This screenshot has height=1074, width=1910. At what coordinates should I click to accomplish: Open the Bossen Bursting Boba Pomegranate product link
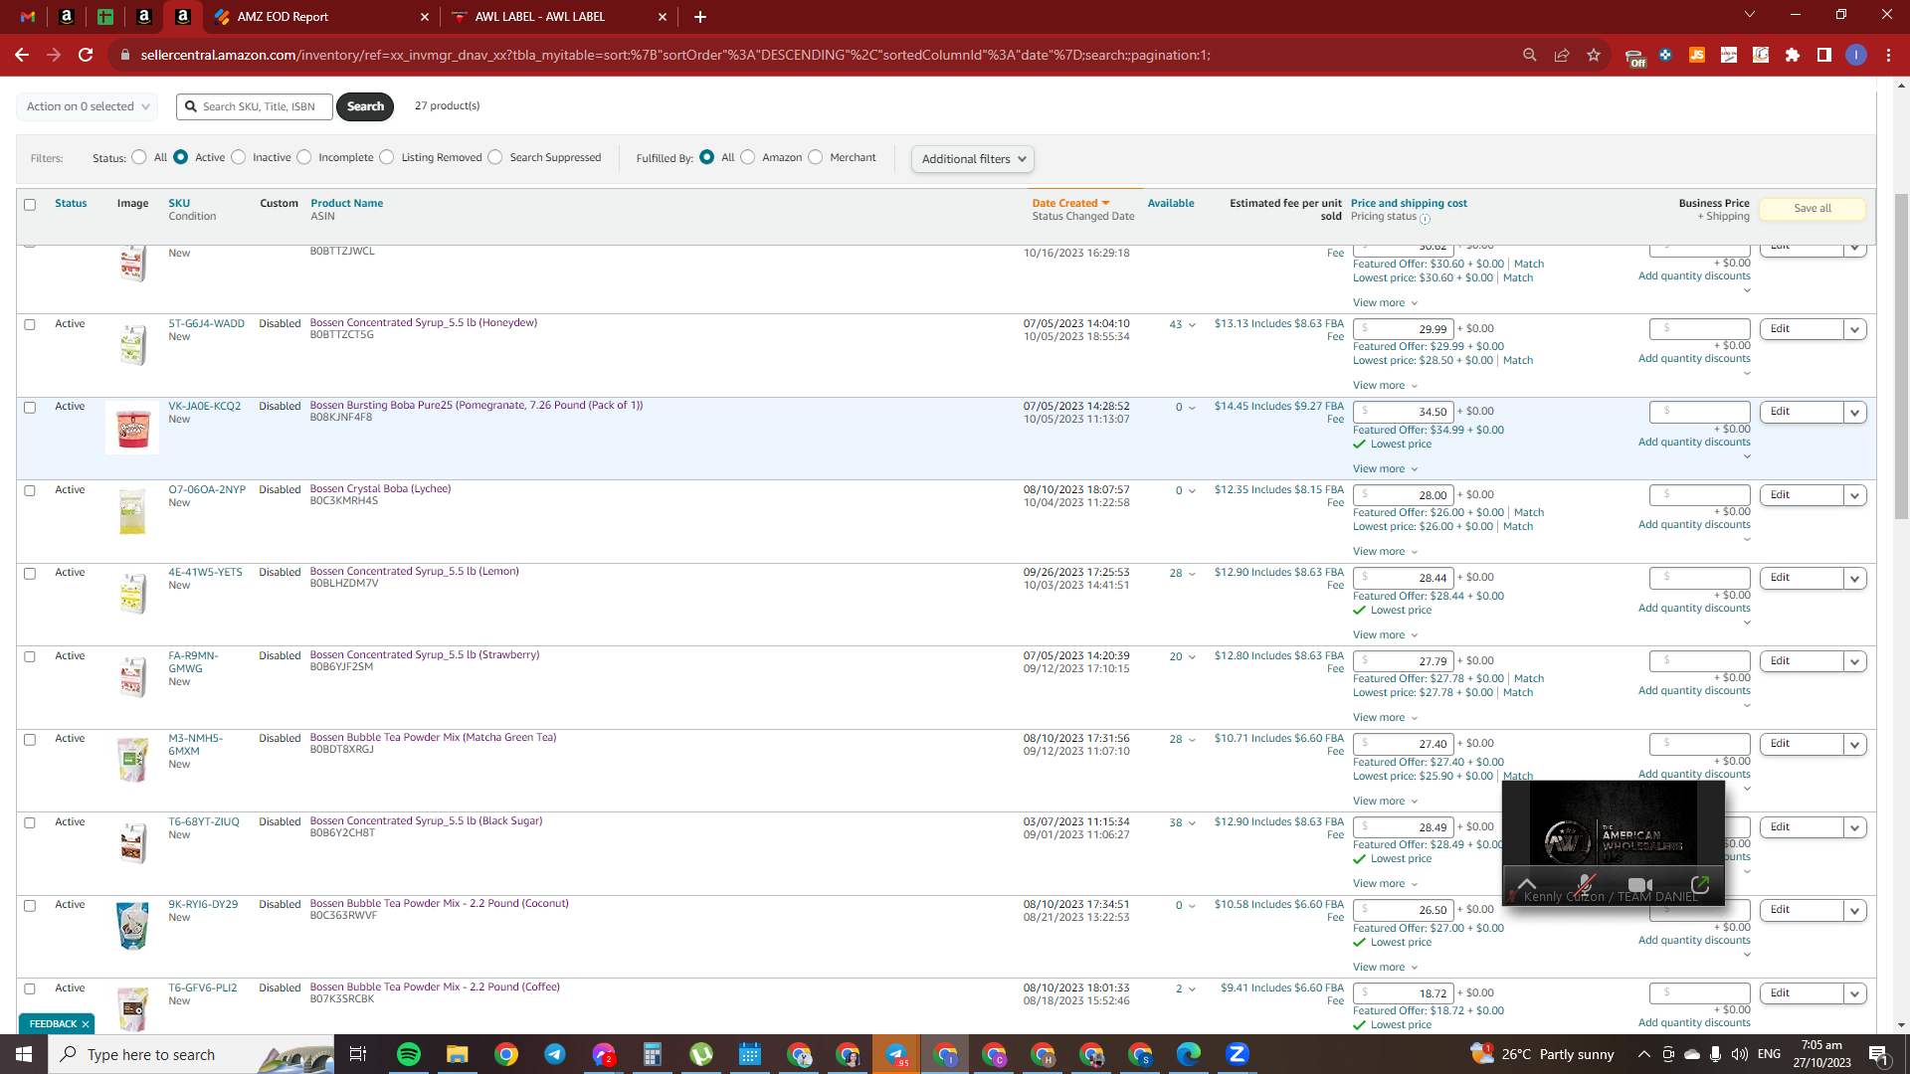(x=477, y=406)
